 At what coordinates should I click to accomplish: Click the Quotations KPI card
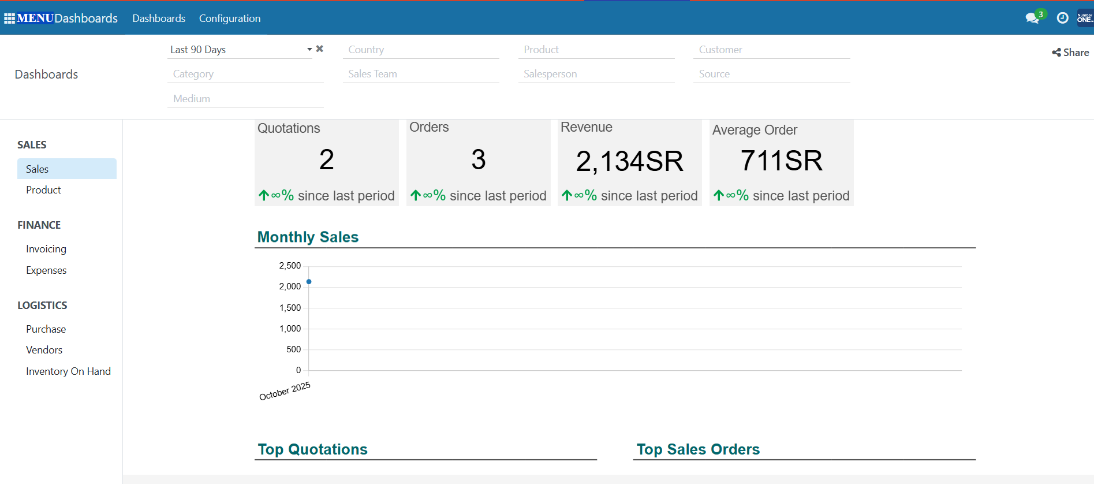tap(326, 162)
